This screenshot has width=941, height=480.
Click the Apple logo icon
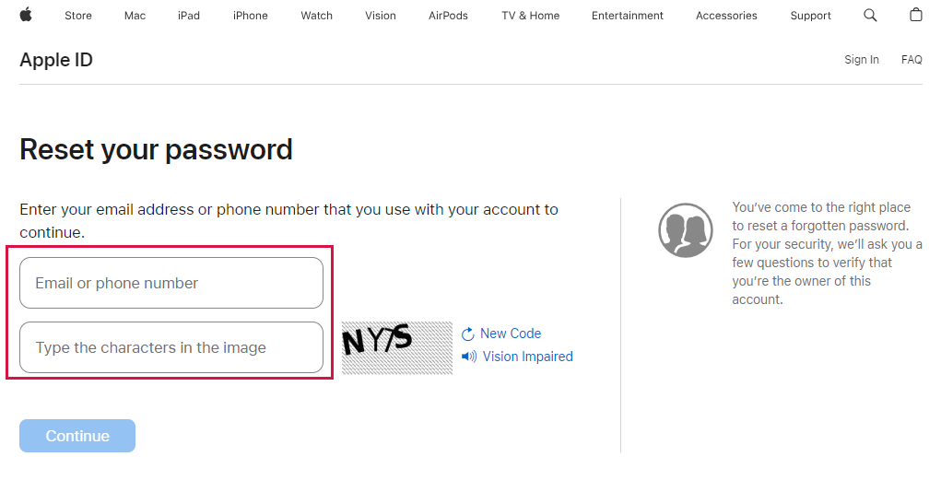25,15
